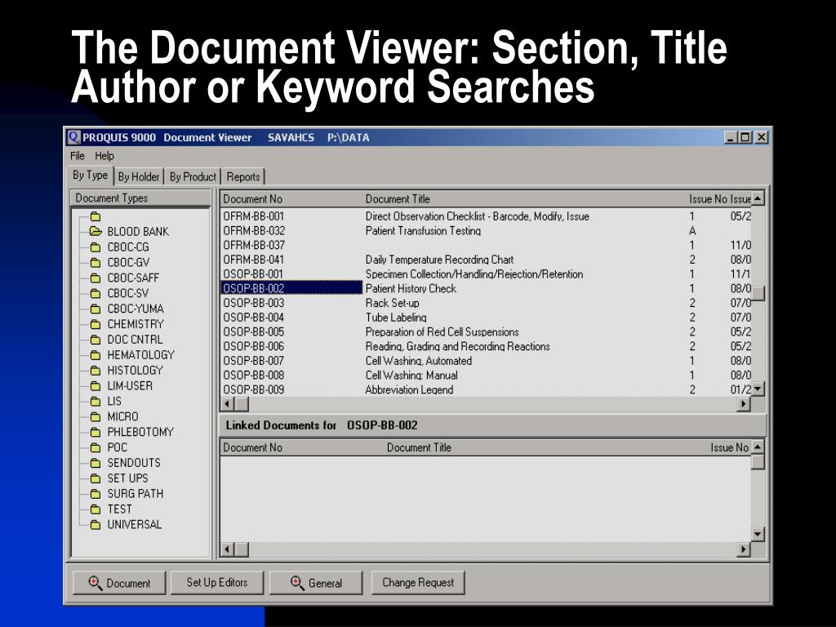This screenshot has width=836, height=627.
Task: Click Preparation of Red Cell Suspensions
Action: [442, 331]
